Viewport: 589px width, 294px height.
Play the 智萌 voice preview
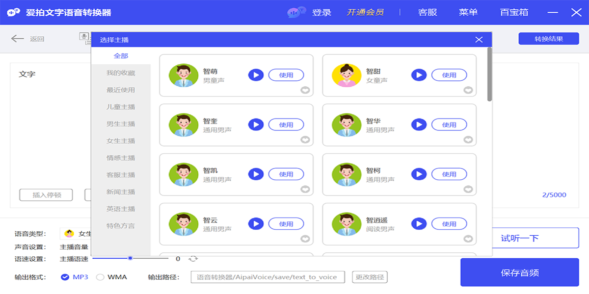tap(256, 75)
